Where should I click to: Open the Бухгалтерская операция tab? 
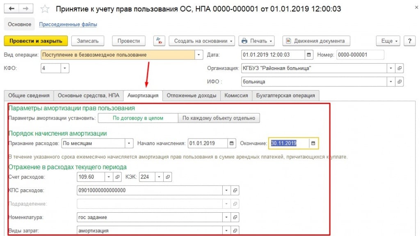285,95
